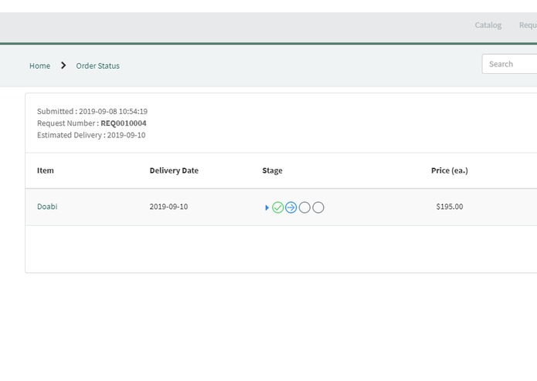The height and width of the screenshot is (381, 537).
Task: Click the first empty pending stage circle
Action: 304,207
